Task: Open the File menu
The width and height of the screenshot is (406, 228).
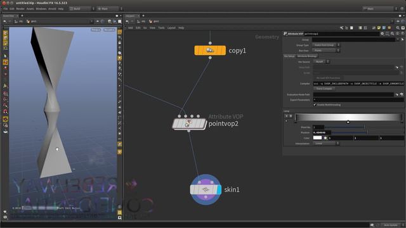Action: [6, 9]
